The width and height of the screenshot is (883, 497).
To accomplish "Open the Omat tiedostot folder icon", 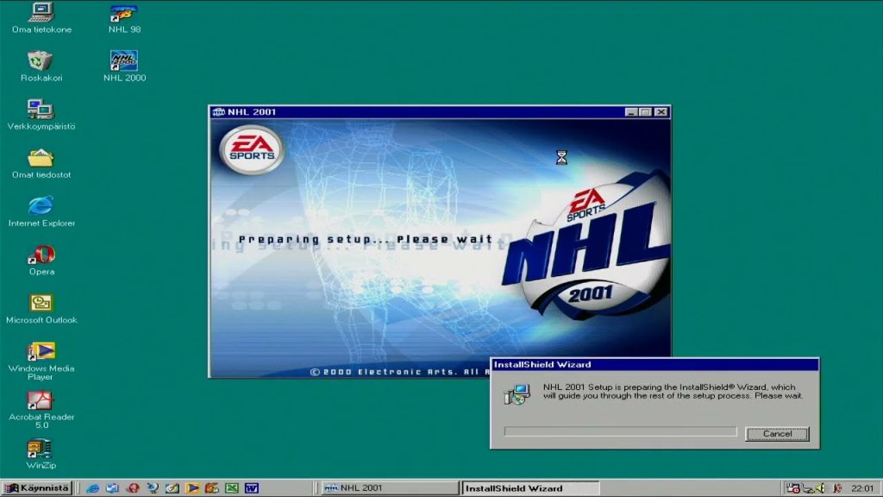I will click(41, 159).
